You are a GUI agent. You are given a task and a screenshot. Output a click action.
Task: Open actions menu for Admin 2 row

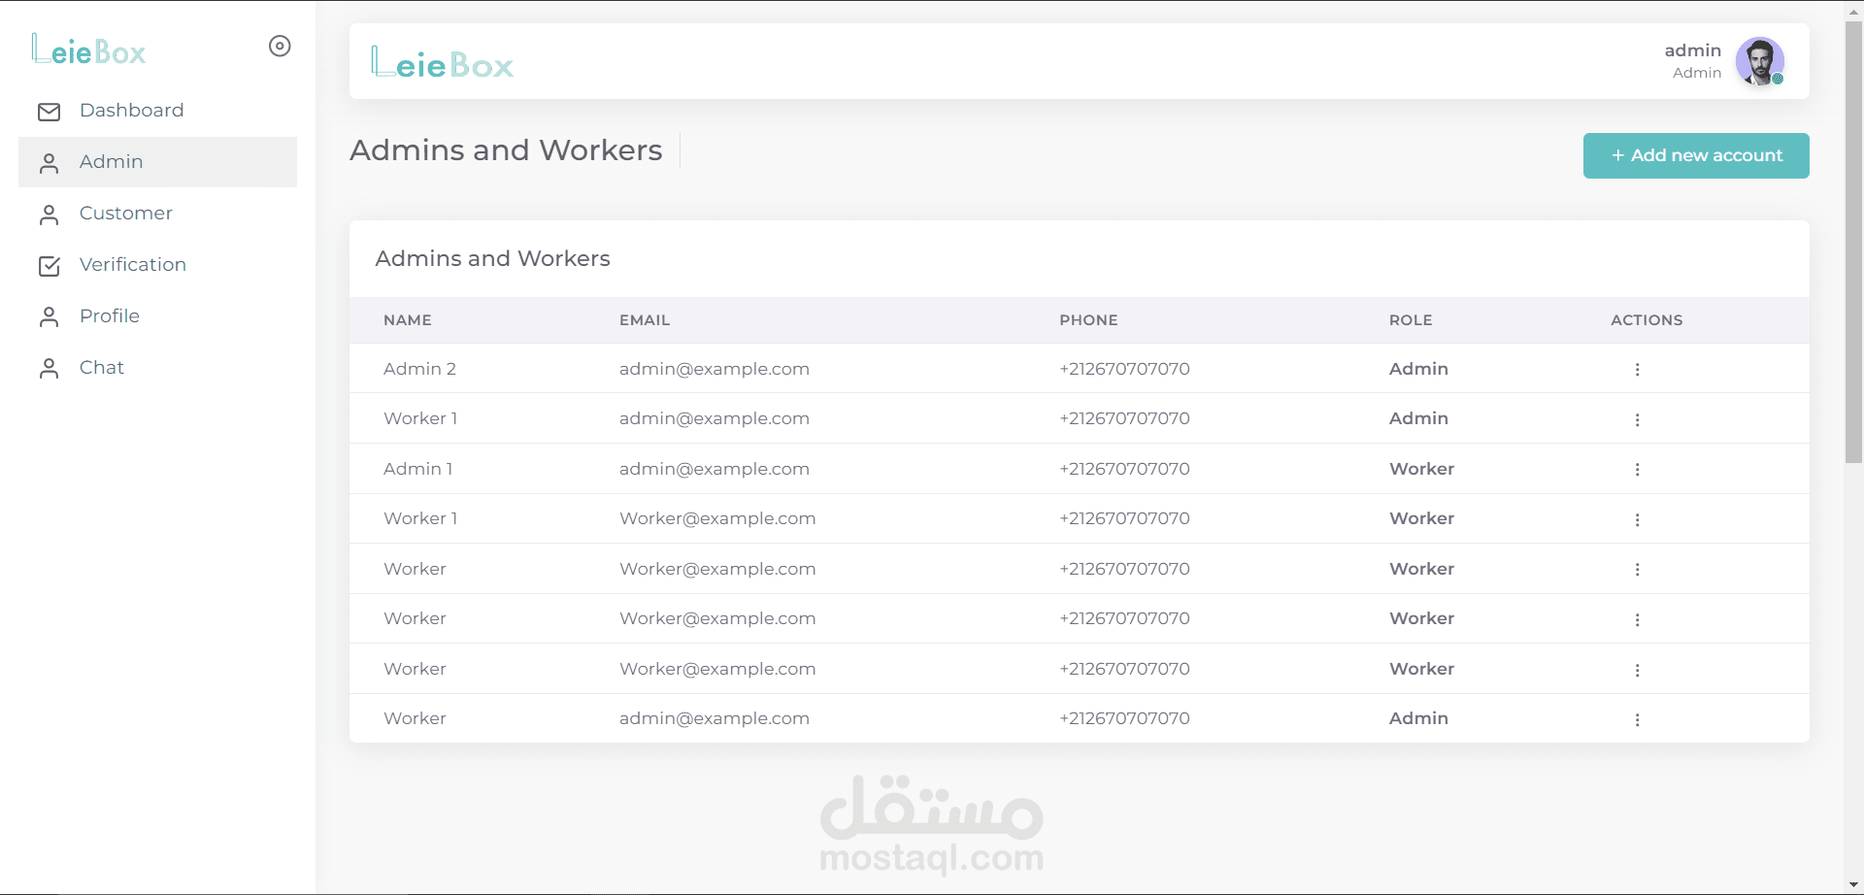click(1637, 370)
